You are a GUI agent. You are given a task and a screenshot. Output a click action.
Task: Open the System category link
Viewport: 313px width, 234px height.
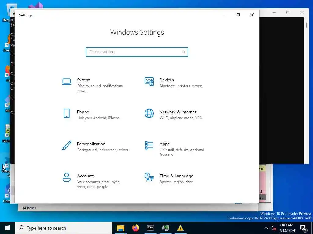pos(84,80)
